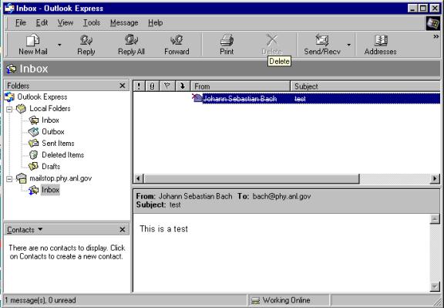Viewport: 444px width, 308px height.
Task: Forward the selected message
Action: (x=177, y=45)
